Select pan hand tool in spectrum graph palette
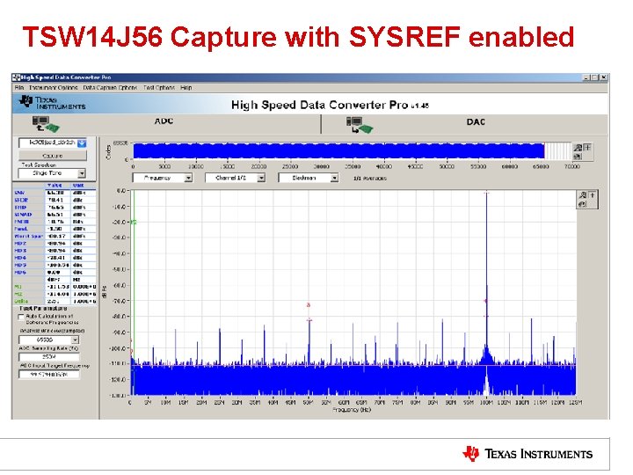The width and height of the screenshot is (633, 475). 583,204
